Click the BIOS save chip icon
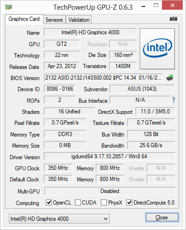Image resolution: width=186 pixels, height=230 pixels. point(170,78)
